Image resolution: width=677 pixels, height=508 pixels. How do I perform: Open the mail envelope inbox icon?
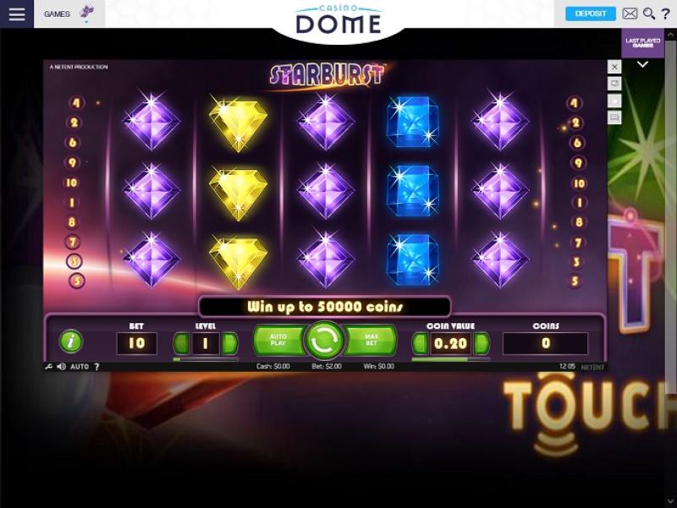click(630, 14)
